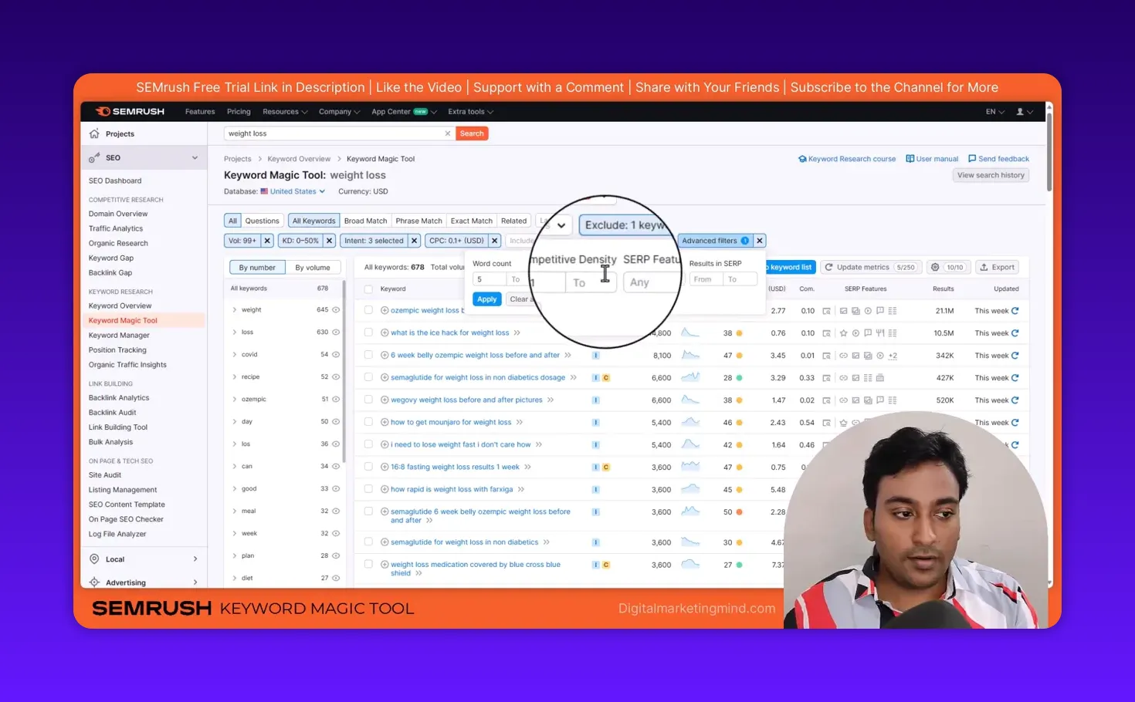
Task: Select the checkbox beside ozempic weight loss keyword
Action: [x=368, y=310]
